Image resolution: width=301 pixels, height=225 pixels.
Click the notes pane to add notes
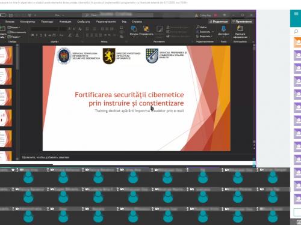pos(137,157)
